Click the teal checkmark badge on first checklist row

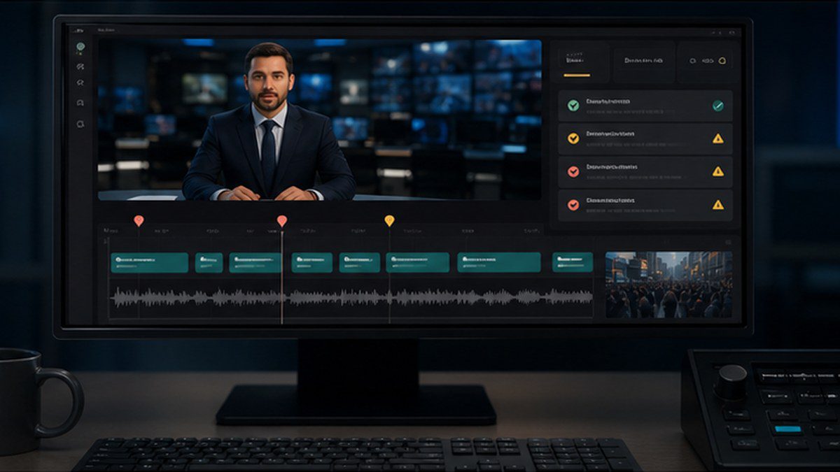717,106
